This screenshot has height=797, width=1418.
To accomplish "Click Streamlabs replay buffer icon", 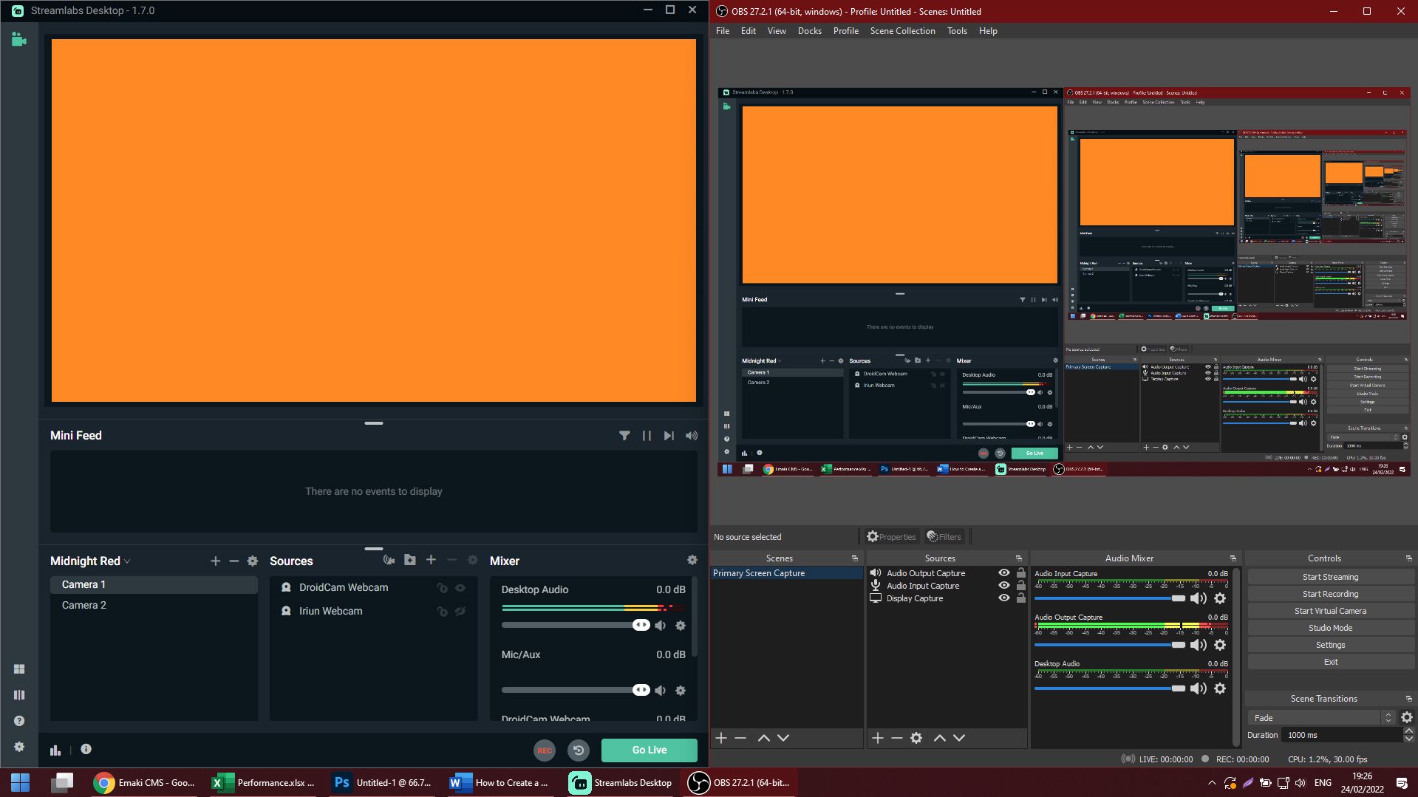I will pyautogui.click(x=579, y=750).
